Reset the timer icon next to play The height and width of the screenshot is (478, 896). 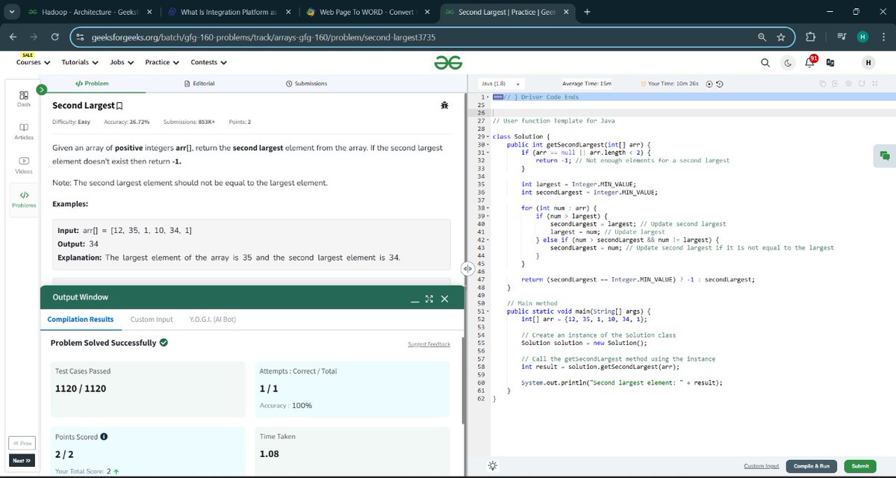coord(719,84)
